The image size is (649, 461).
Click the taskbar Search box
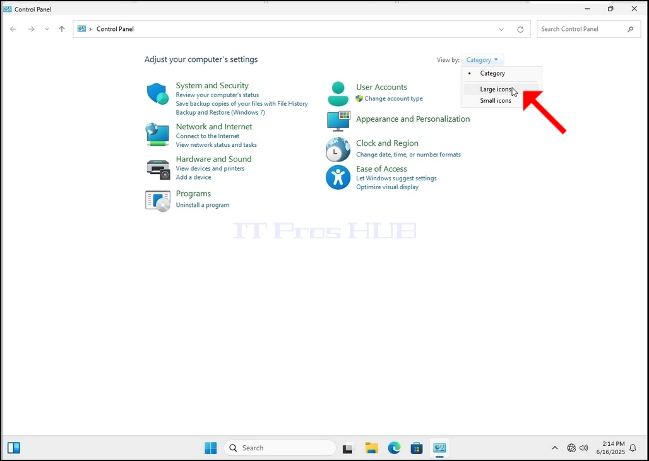pyautogui.click(x=280, y=448)
